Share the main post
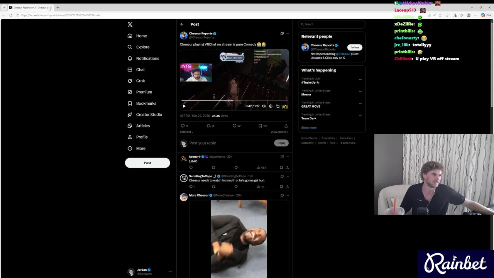Image resolution: width=494 pixels, height=278 pixels. click(286, 126)
